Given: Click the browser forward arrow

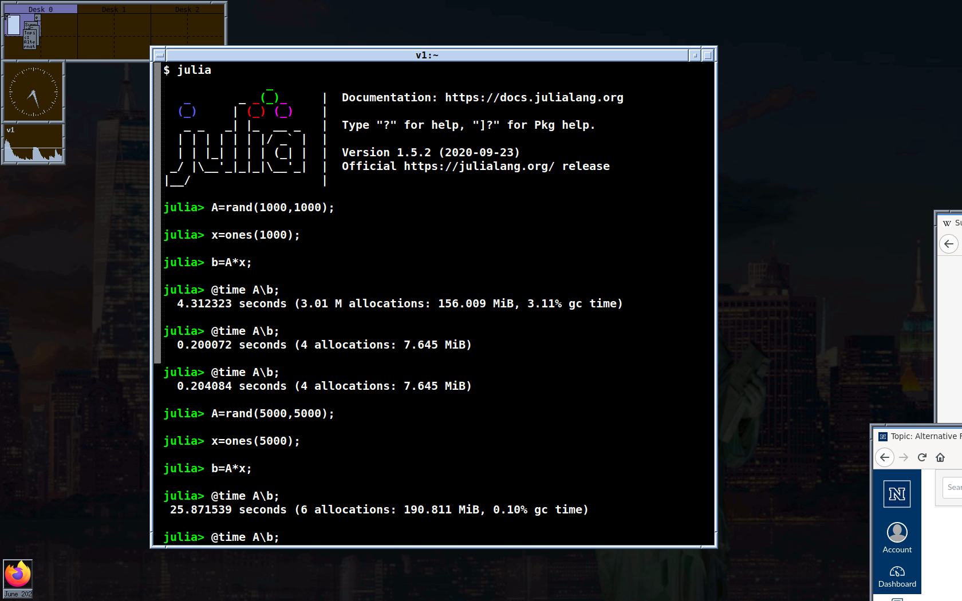Looking at the screenshot, I should (904, 457).
